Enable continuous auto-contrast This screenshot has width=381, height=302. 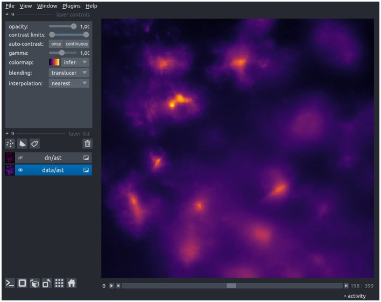pos(77,44)
